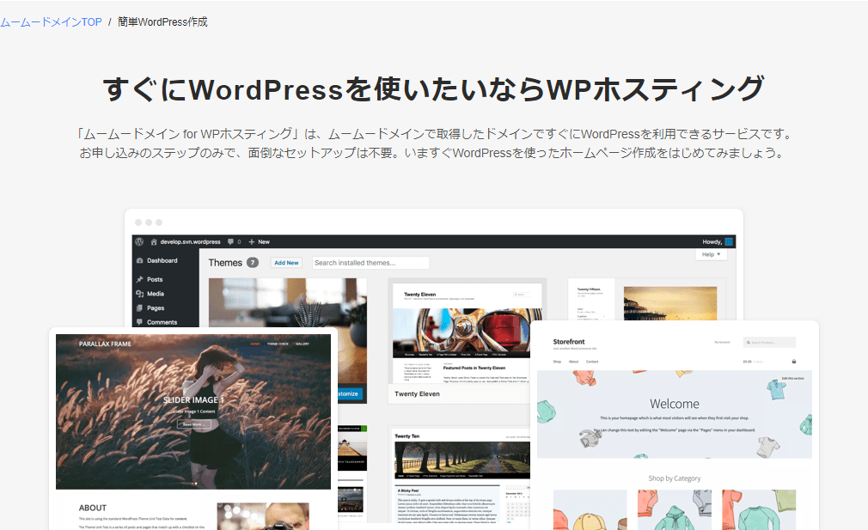Open Dashboard in the WordPress sidebar
The image size is (868, 530).
pos(162,260)
